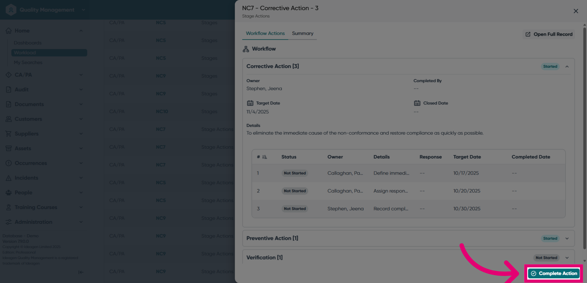
Task: Click the Quality Management logo icon
Action: coord(11,10)
